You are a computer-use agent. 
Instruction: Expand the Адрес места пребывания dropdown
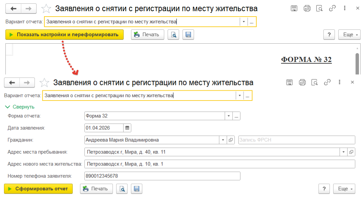click(344, 152)
